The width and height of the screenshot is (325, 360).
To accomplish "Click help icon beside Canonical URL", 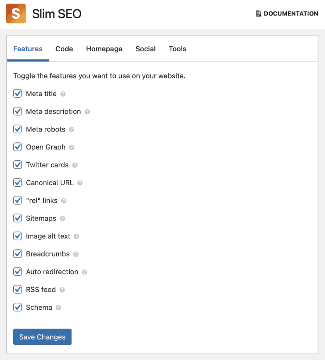I will pyautogui.click(x=80, y=183).
